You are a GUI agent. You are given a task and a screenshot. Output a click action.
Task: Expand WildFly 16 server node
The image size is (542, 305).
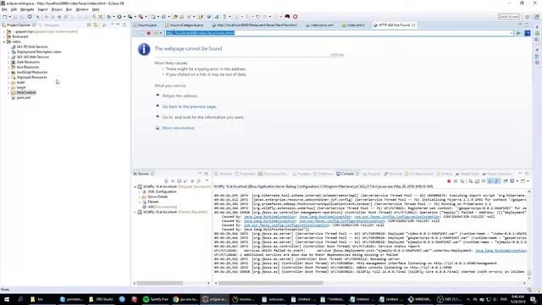click(135, 212)
